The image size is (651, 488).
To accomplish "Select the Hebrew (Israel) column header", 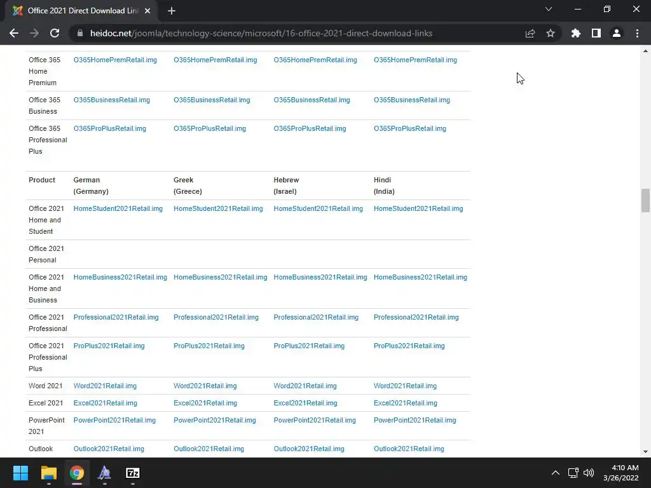I will point(286,186).
